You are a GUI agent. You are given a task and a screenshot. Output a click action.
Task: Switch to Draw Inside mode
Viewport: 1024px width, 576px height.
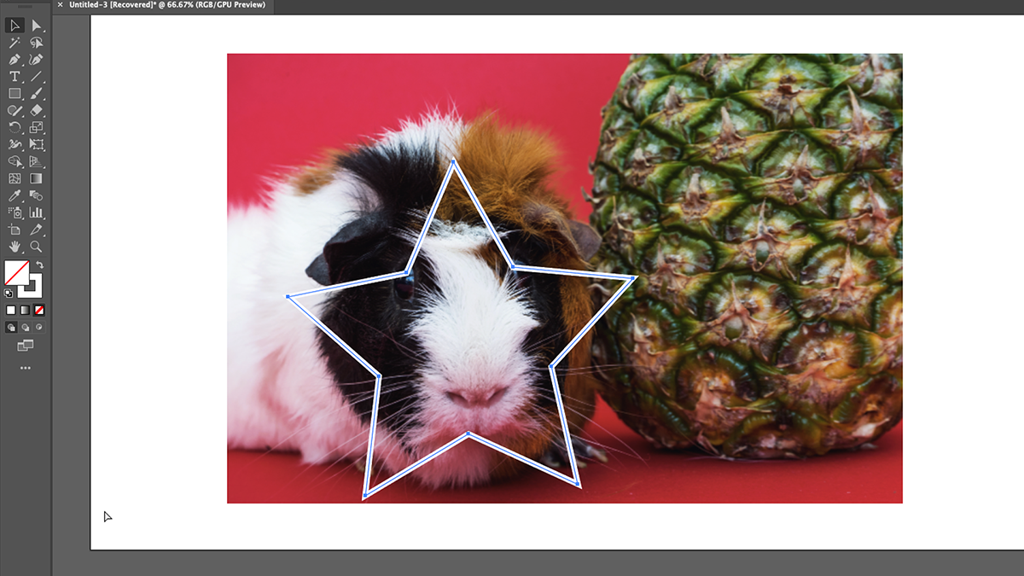[x=37, y=327]
